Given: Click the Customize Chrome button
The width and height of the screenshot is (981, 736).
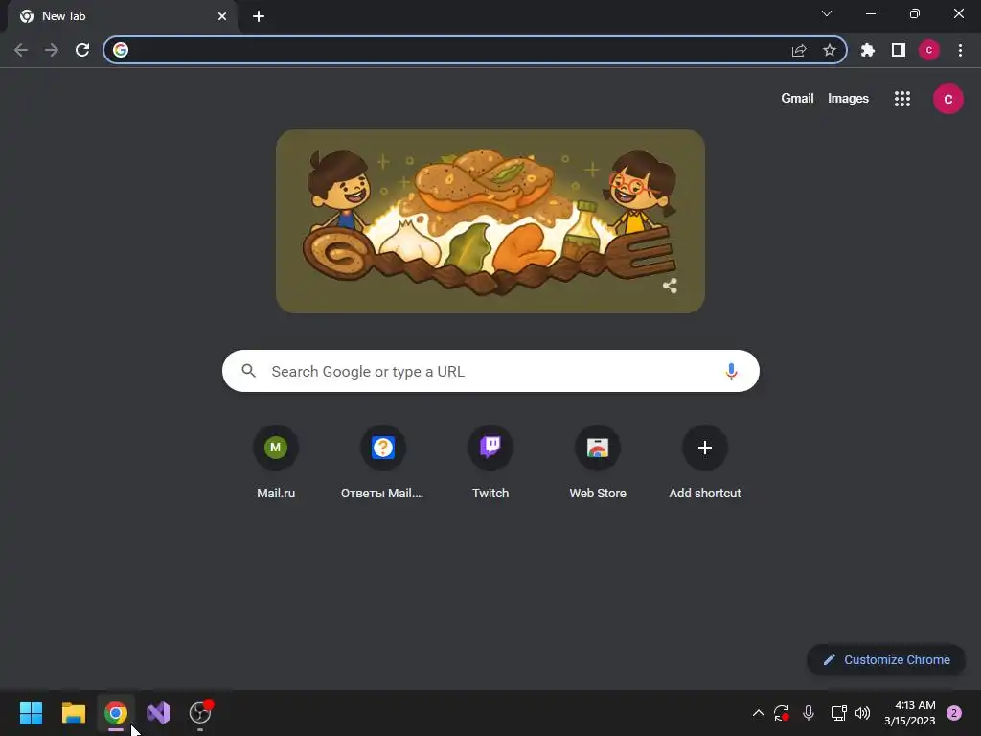Looking at the screenshot, I should pyautogui.click(x=886, y=659).
